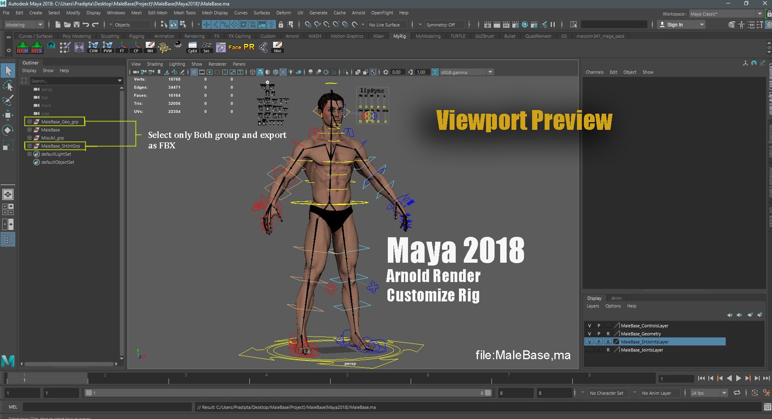Image resolution: width=772 pixels, height=419 pixels.
Task: Toggle V box of MaleBase_SHJointsLayer
Action: pos(589,342)
